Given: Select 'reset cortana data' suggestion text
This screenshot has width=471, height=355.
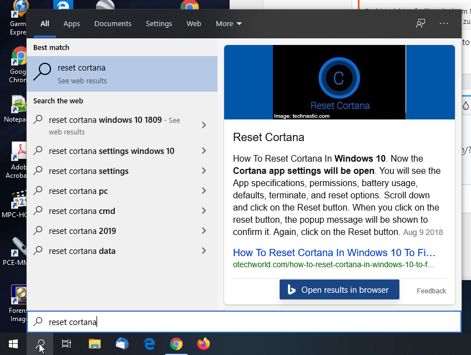Looking at the screenshot, I should click(82, 251).
